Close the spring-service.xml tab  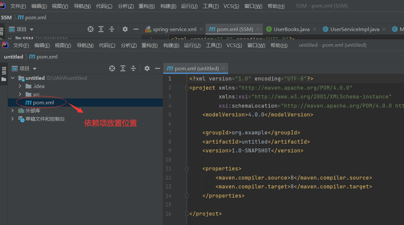(x=201, y=29)
